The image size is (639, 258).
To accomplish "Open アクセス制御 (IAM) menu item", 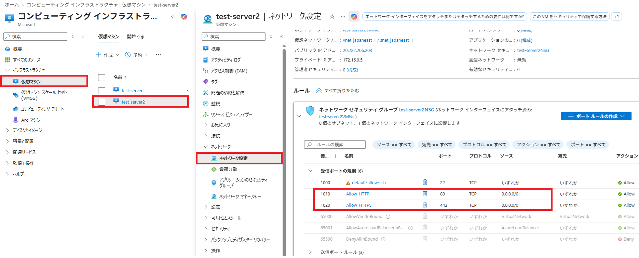I will (229, 71).
